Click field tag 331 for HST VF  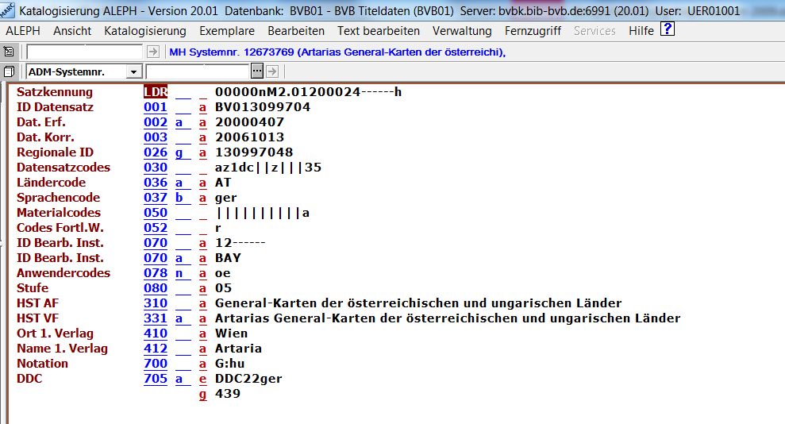tap(156, 318)
